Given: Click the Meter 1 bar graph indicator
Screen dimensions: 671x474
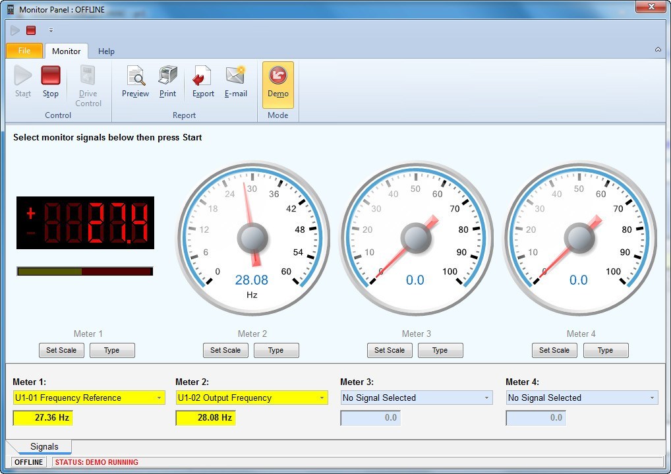Looking at the screenshot, I should 85,272.
